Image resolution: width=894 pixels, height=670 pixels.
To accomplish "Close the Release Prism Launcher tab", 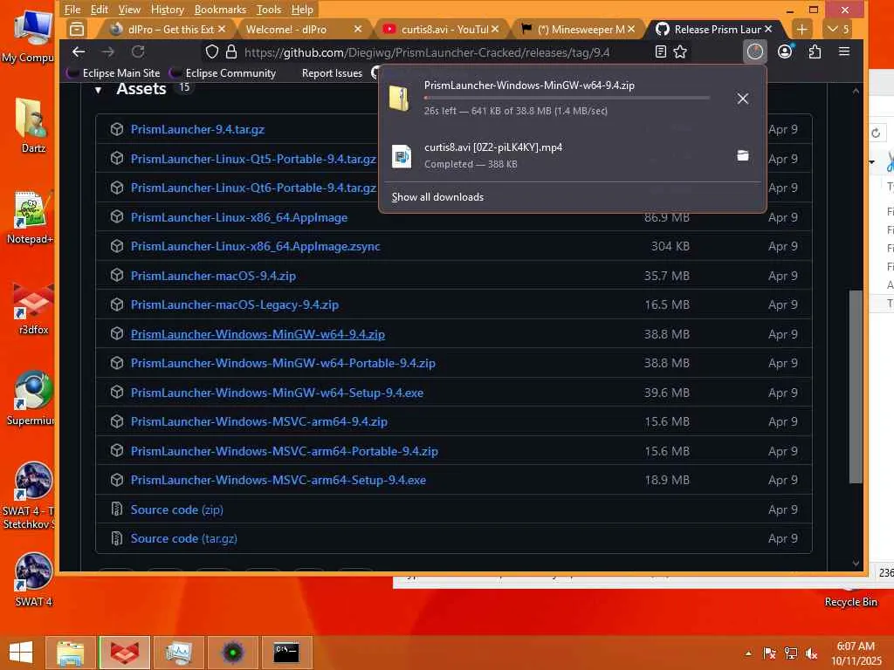I will click(768, 29).
